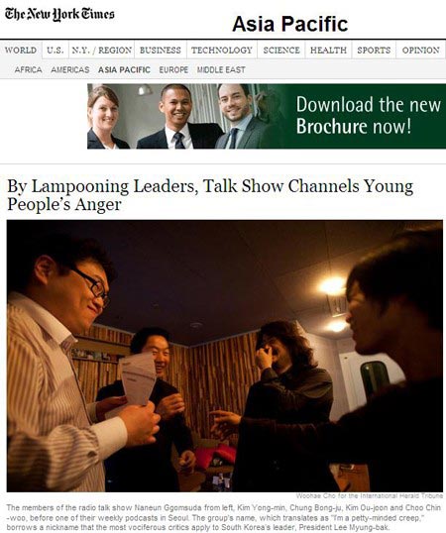The width and height of the screenshot is (446, 533).
Task: Open the Health section
Action: point(328,50)
